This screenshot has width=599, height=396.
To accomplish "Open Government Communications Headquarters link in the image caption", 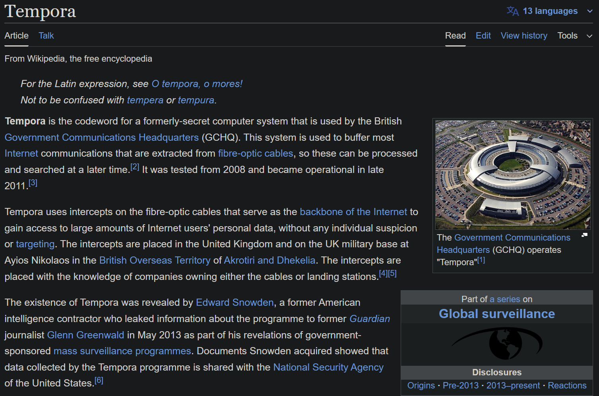I will 504,244.
